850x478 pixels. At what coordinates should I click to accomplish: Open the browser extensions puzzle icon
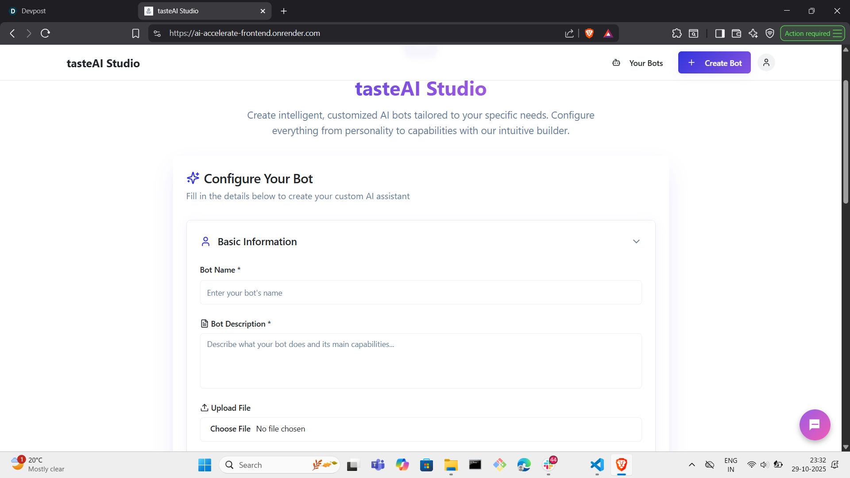click(676, 33)
